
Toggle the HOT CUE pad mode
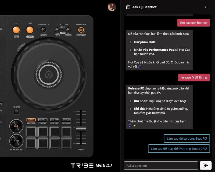pyautogui.click(x=31, y=120)
